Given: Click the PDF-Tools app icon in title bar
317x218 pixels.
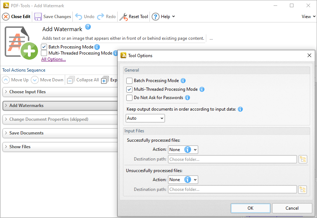Looking at the screenshot, I should 6,5.
